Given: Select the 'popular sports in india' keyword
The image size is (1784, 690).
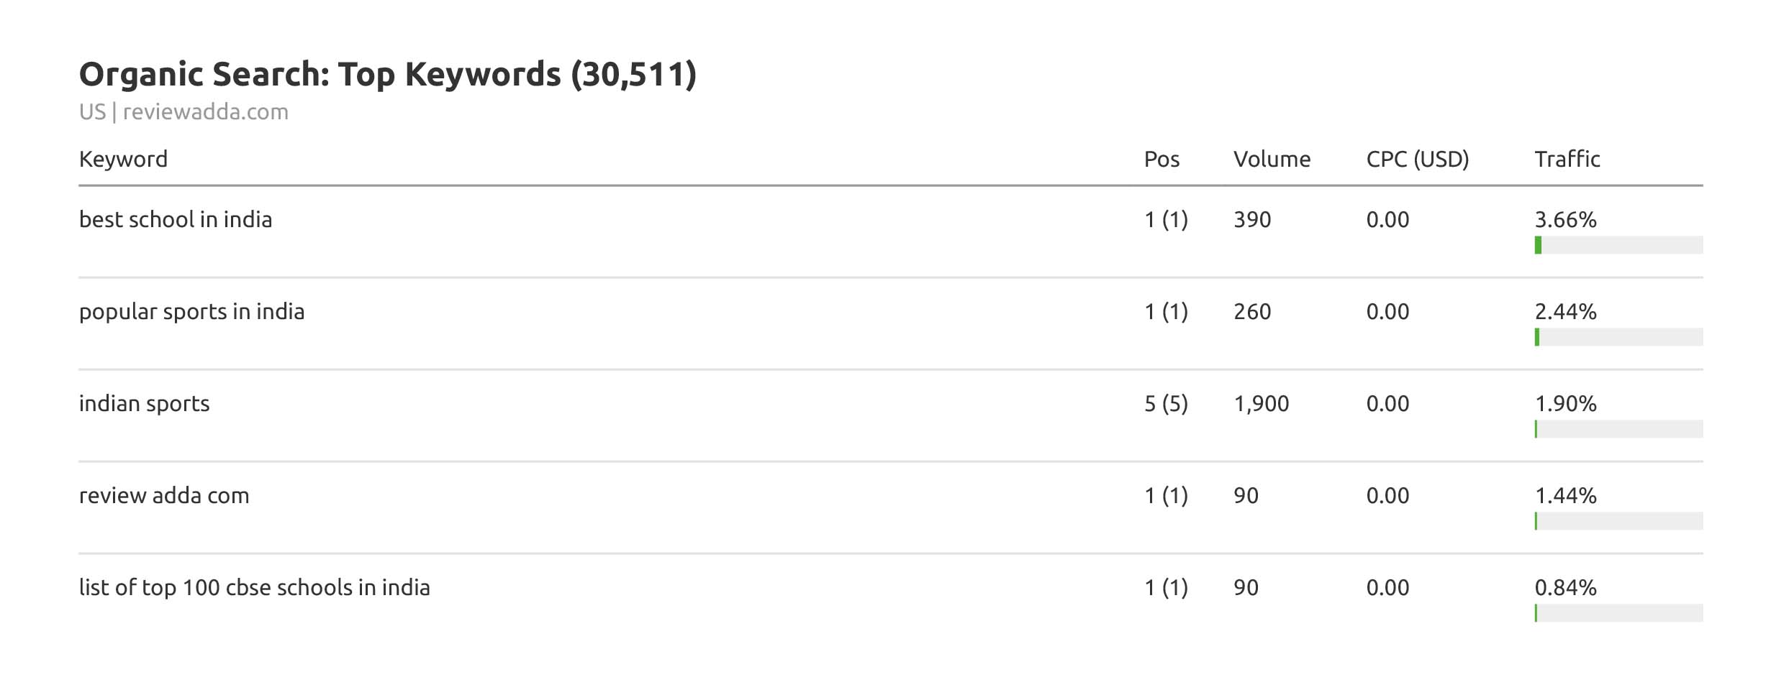Looking at the screenshot, I should (191, 311).
